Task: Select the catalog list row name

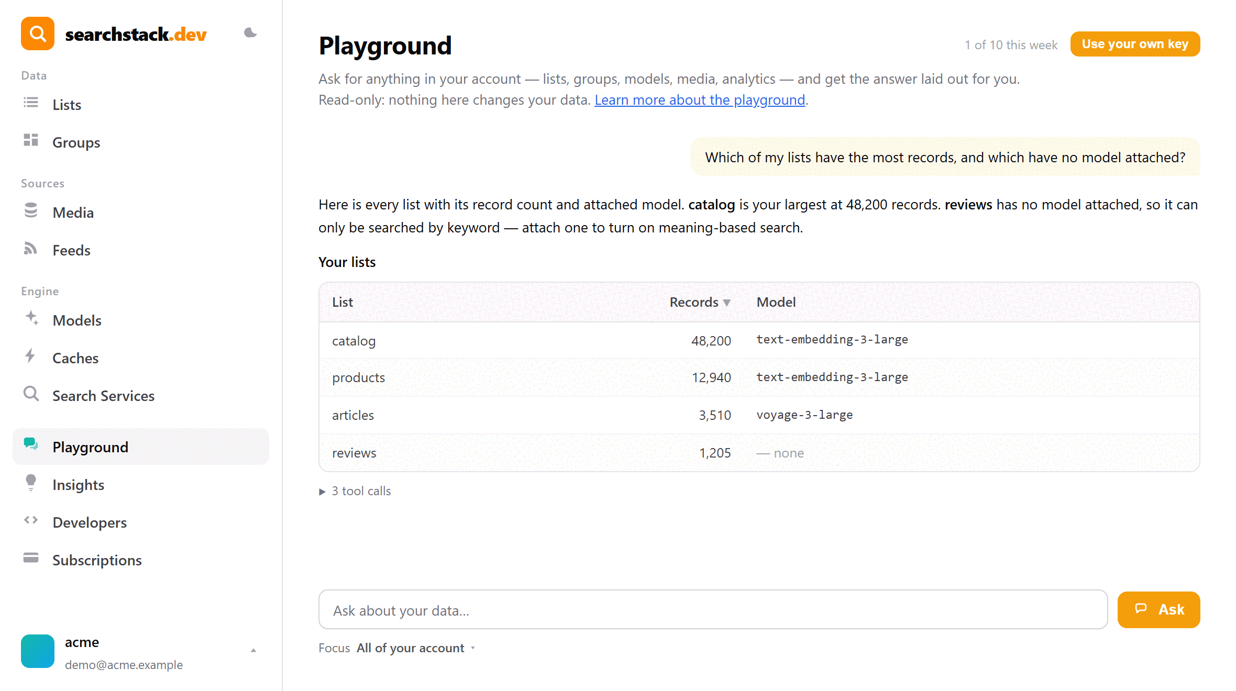Action: 354,341
